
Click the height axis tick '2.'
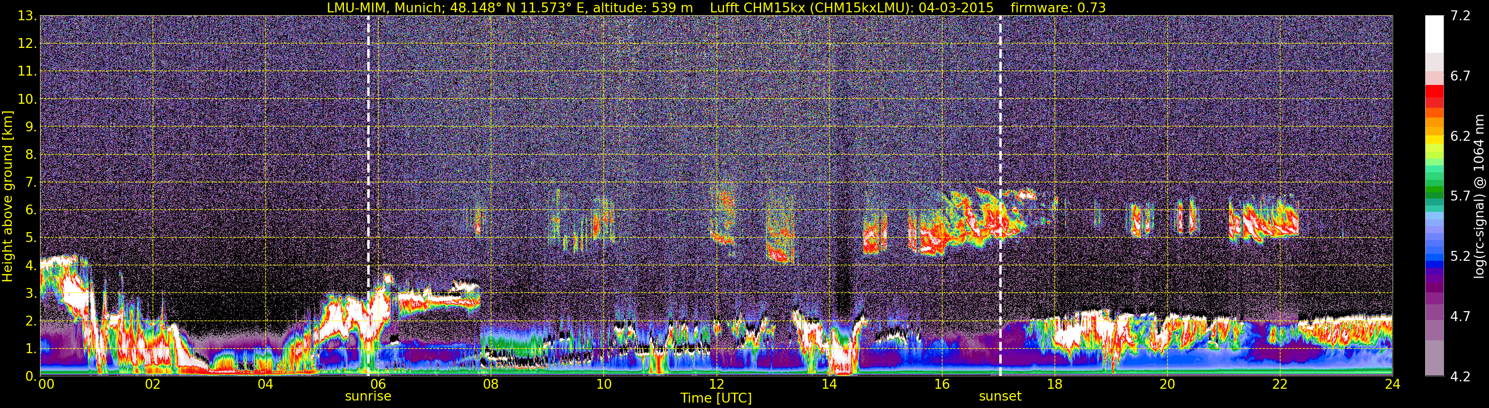[x=31, y=322]
